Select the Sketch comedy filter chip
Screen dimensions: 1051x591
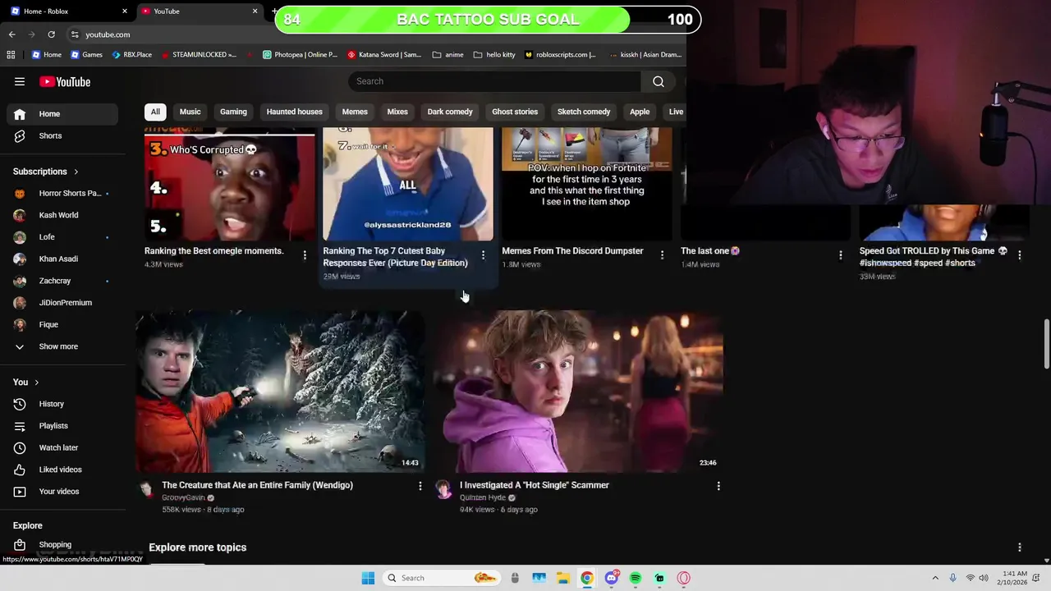tap(584, 112)
